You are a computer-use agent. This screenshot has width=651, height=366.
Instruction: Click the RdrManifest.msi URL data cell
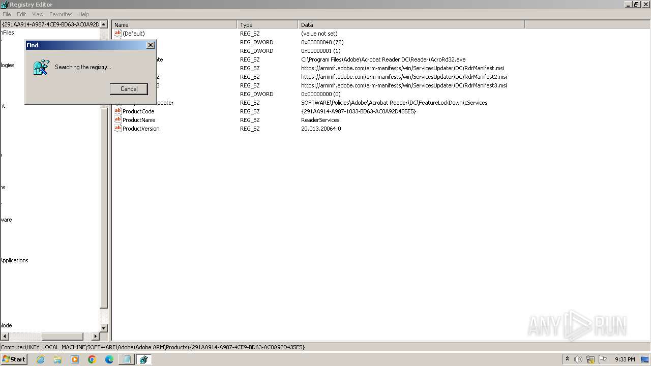click(x=402, y=68)
